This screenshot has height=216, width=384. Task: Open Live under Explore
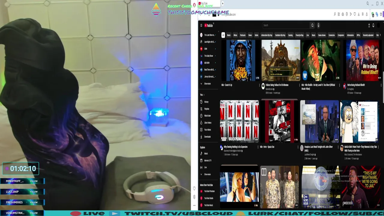pyautogui.click(x=205, y=167)
